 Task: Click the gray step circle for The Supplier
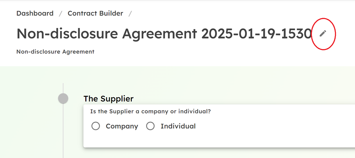[x=63, y=98]
